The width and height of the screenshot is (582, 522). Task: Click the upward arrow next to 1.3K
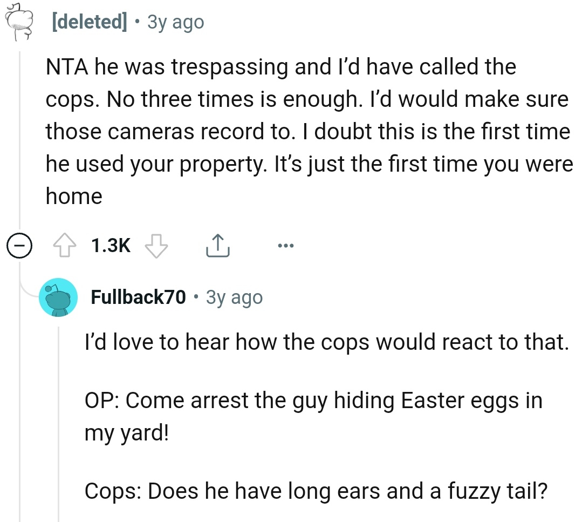click(x=65, y=245)
